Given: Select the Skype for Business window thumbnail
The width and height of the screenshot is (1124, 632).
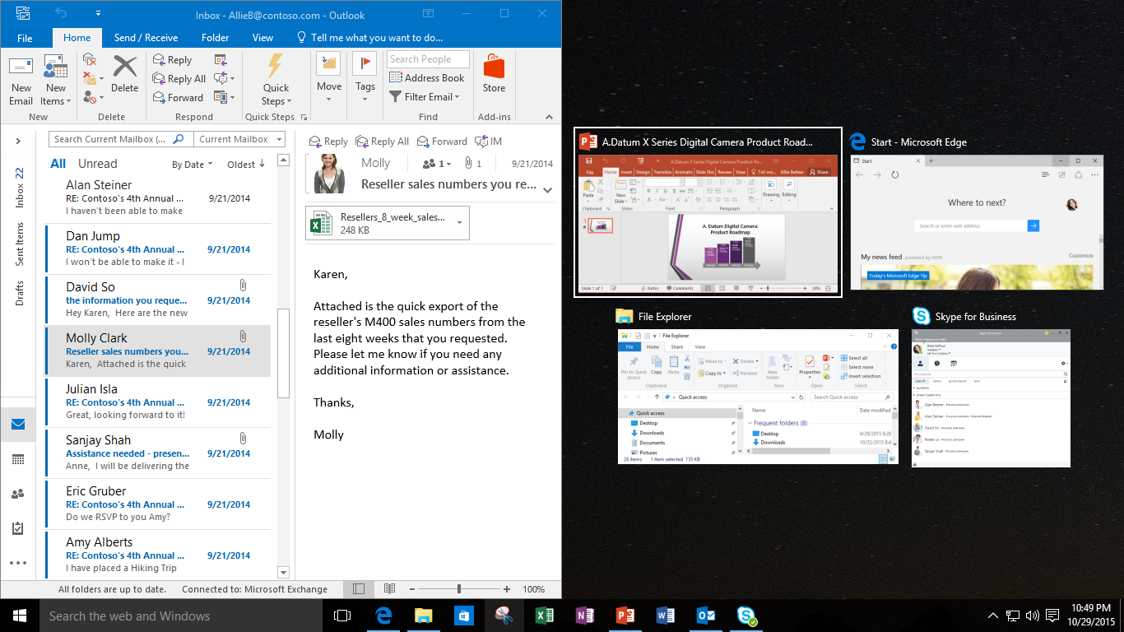Looking at the screenshot, I should [991, 388].
